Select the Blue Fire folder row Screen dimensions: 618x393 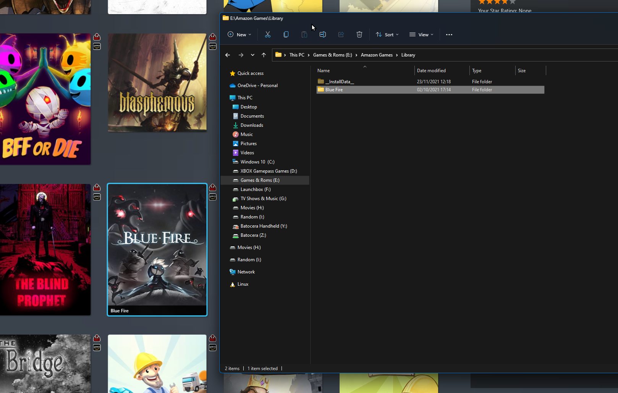430,90
